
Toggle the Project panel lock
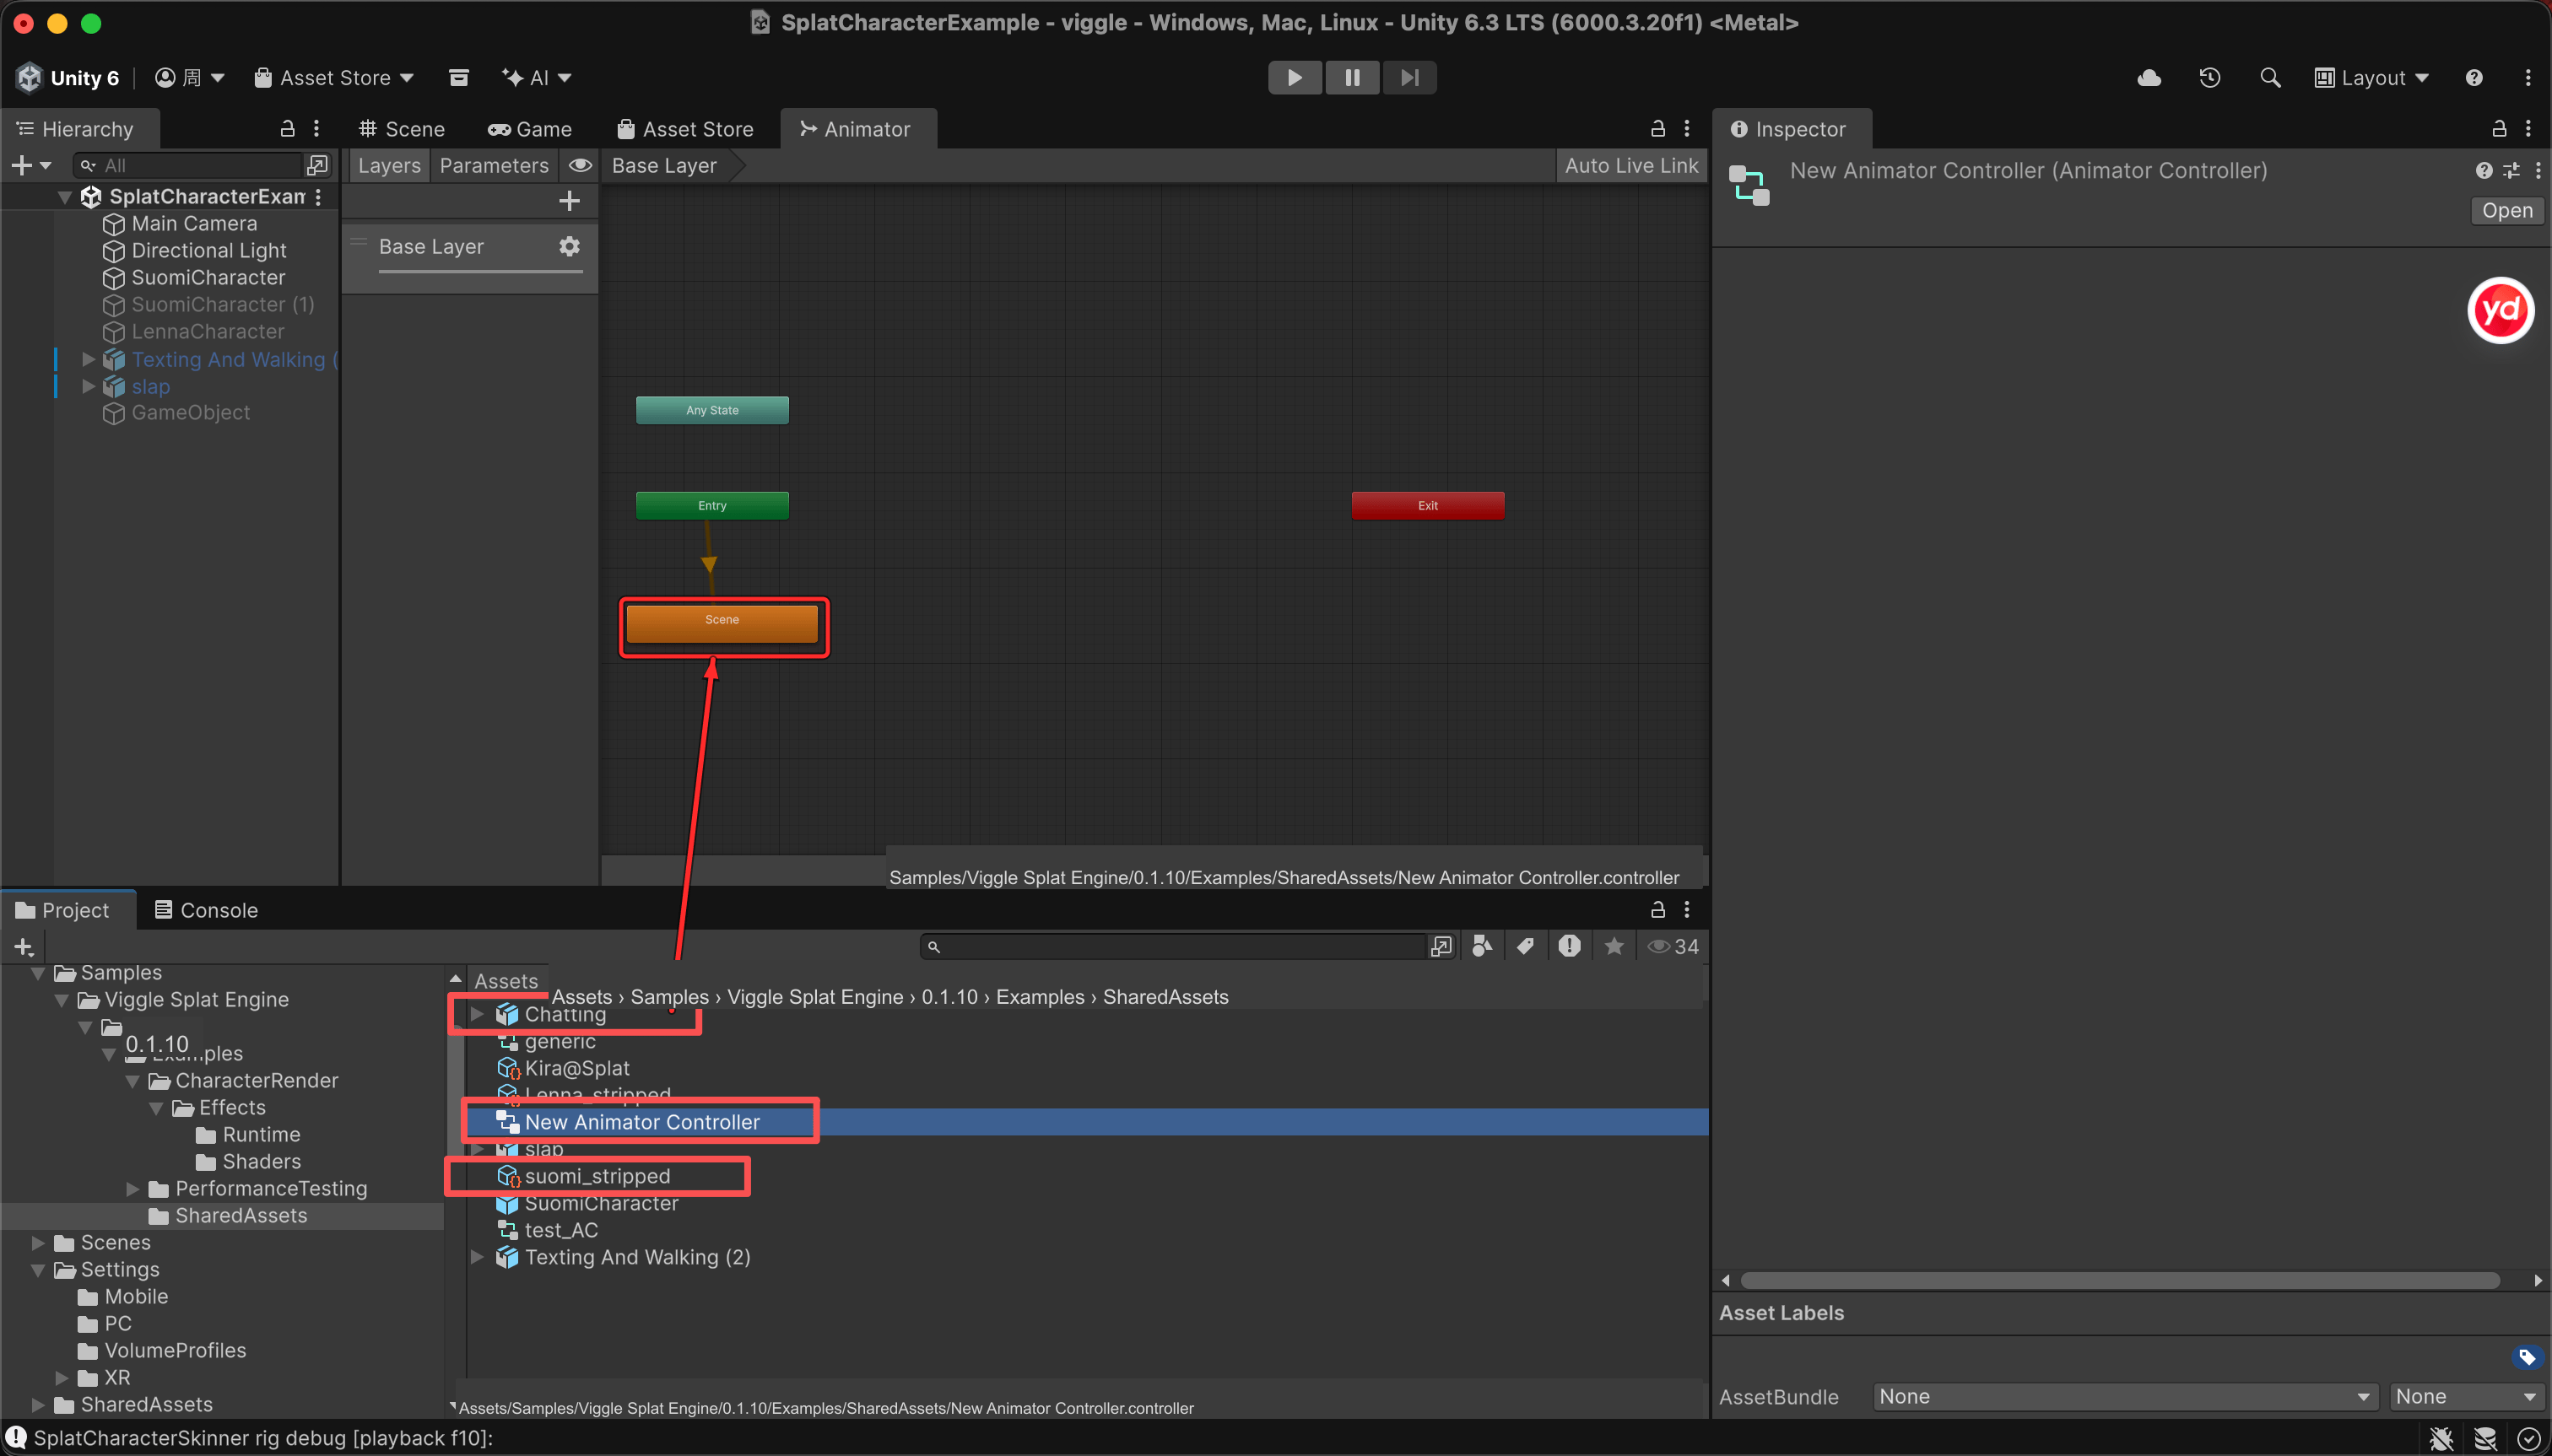1657,910
